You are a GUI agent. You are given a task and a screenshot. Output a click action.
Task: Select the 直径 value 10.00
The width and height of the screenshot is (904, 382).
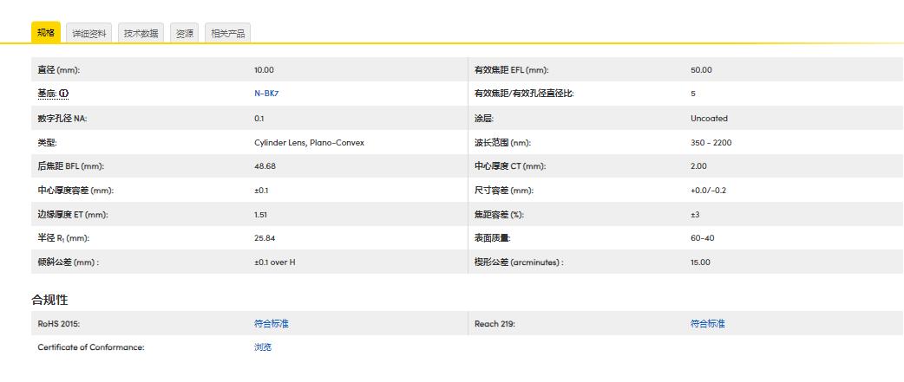coord(264,70)
